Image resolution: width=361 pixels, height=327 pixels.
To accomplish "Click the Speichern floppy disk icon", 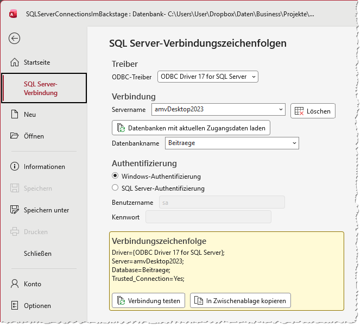I will 15,188.
